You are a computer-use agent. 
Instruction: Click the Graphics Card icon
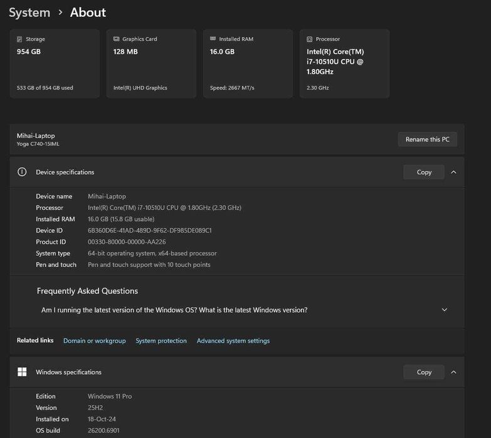(116, 39)
